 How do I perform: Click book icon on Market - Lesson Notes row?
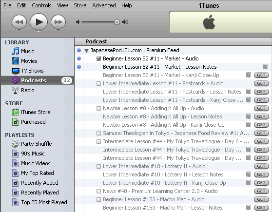point(265,66)
